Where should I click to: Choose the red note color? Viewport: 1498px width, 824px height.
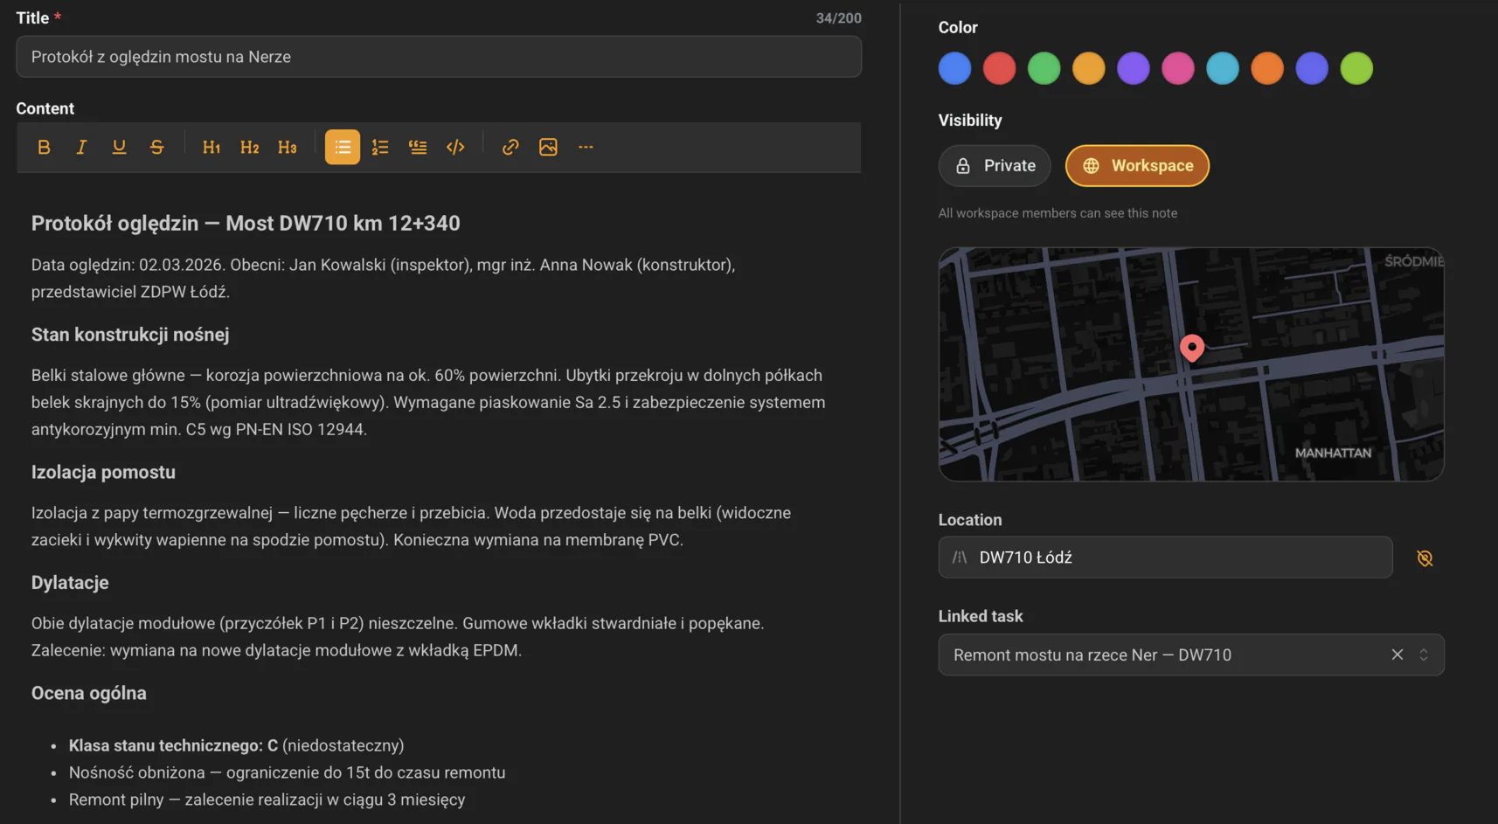(x=999, y=68)
